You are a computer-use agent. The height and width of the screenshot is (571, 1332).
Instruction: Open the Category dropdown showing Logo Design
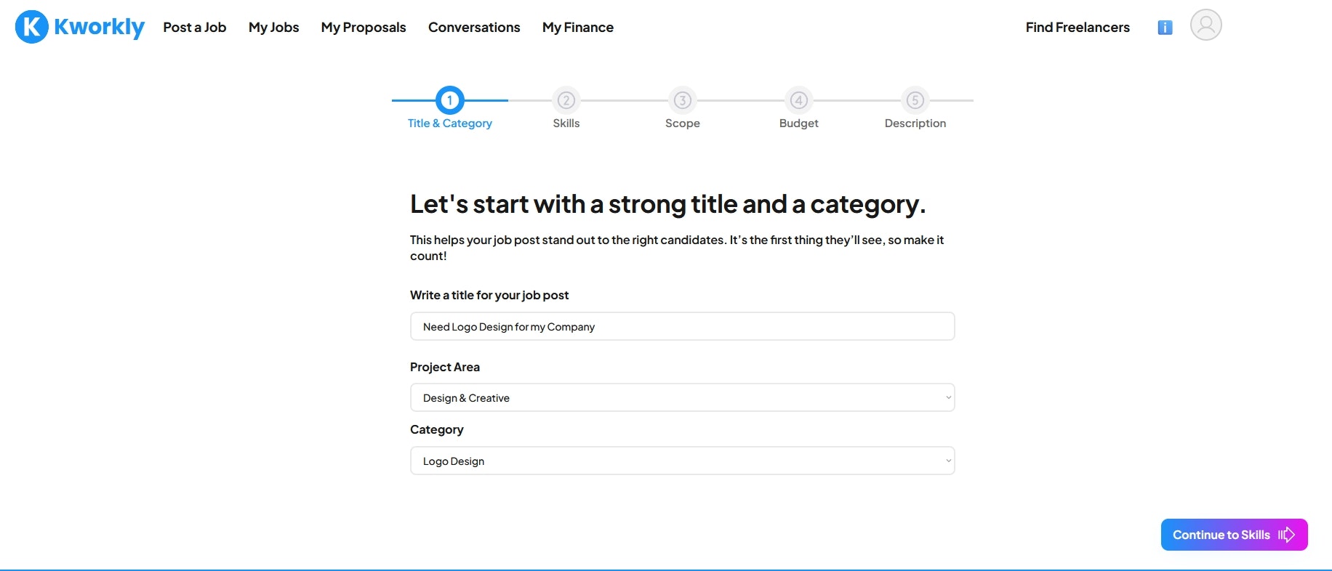click(682, 461)
